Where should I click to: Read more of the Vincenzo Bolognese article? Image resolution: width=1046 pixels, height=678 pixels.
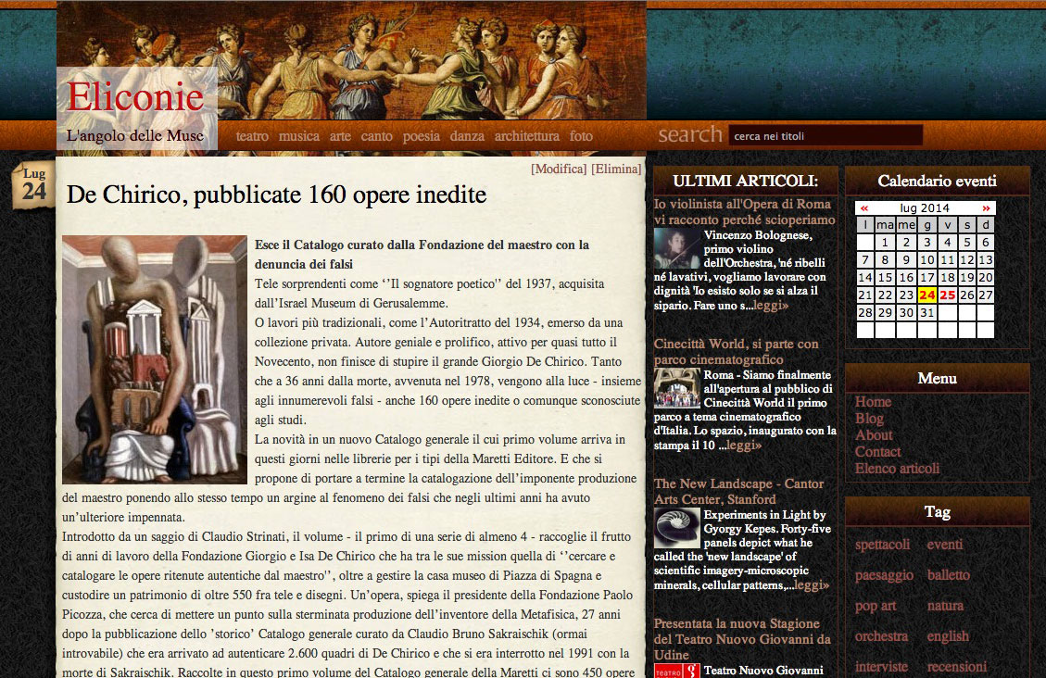(x=771, y=306)
